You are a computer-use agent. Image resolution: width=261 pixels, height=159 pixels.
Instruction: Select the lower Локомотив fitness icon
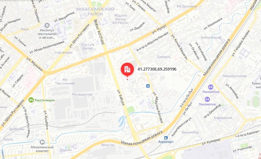(207, 99)
